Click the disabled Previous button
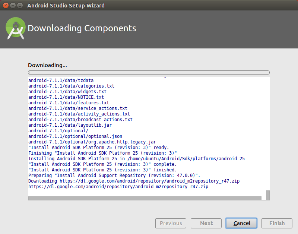Image resolution: width=298 pixels, height=234 pixels. (171, 223)
